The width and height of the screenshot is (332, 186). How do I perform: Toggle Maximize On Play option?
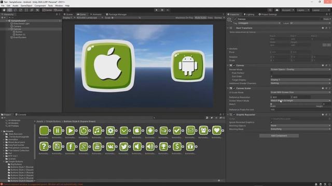point(184,18)
